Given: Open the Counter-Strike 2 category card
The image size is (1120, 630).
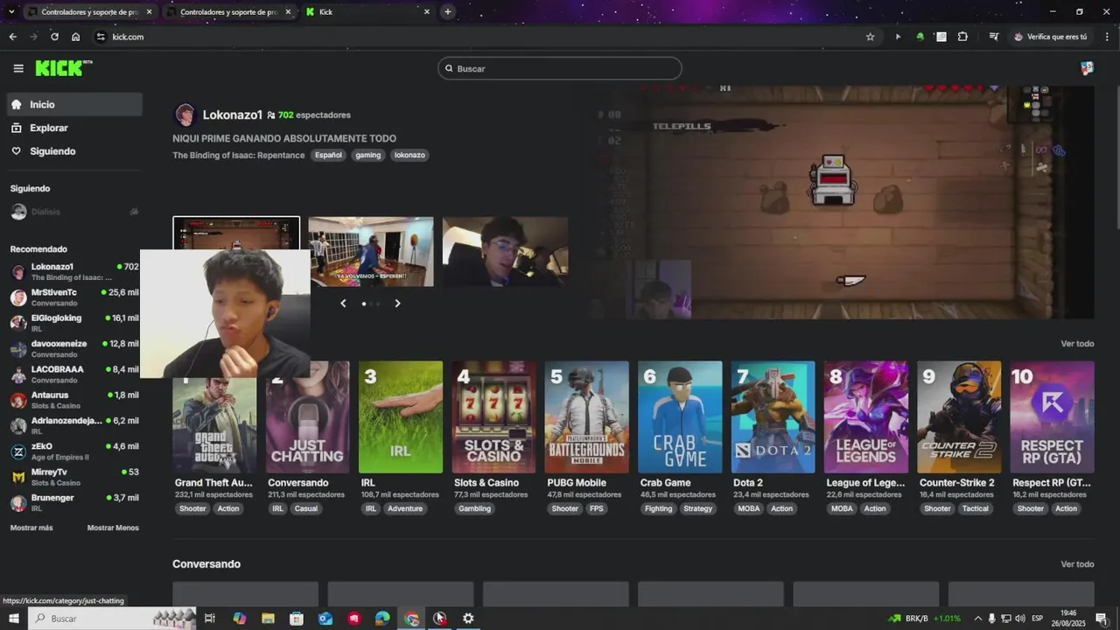Looking at the screenshot, I should (x=959, y=416).
